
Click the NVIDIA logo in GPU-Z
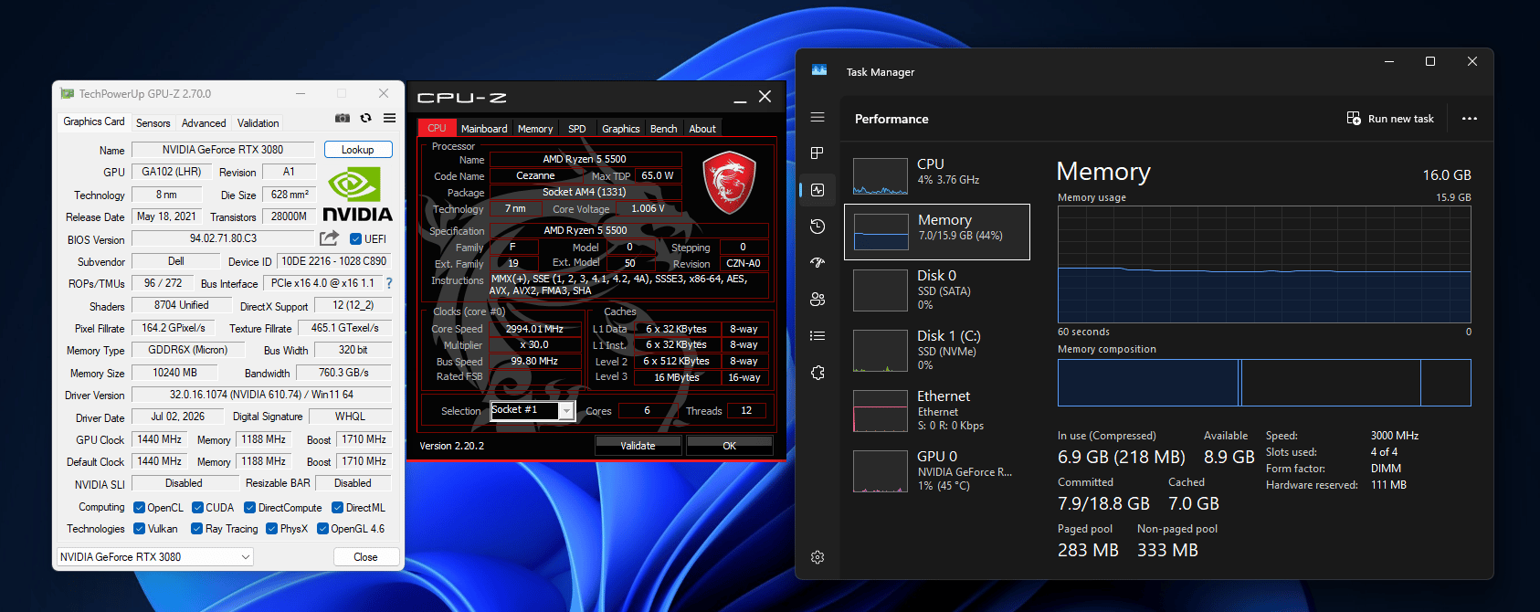[x=357, y=194]
